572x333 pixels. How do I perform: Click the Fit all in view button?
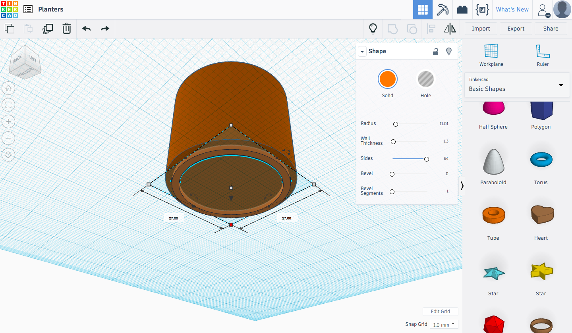8,105
